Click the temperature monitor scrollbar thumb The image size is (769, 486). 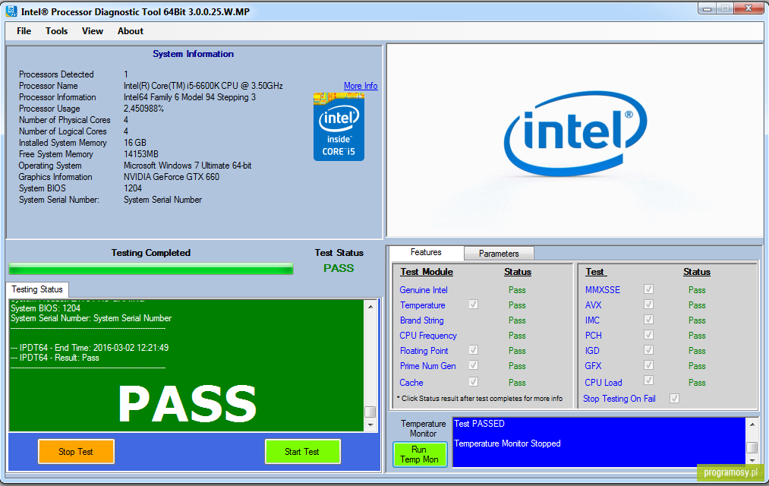(752, 448)
